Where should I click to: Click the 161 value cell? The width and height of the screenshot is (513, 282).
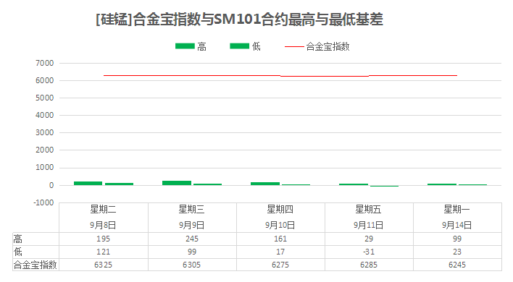pos(280,239)
